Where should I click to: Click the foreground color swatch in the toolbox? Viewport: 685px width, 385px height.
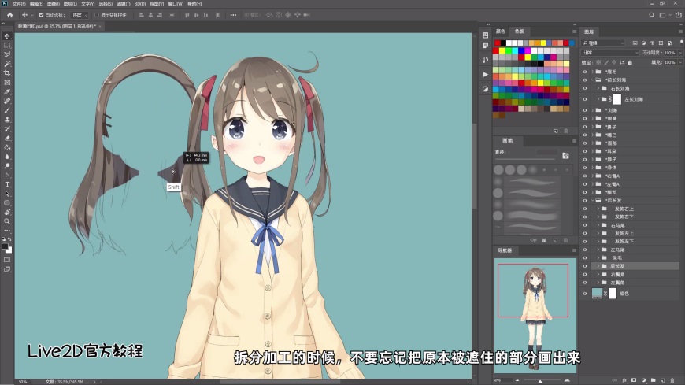coord(6,246)
